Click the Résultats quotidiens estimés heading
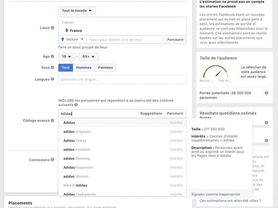 coord(228,113)
